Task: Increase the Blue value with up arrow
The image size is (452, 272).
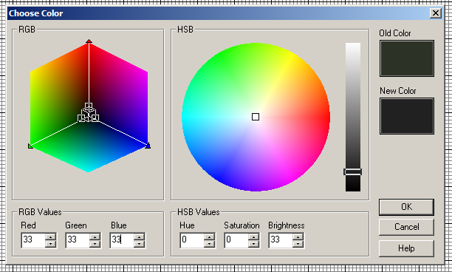Action: point(140,237)
